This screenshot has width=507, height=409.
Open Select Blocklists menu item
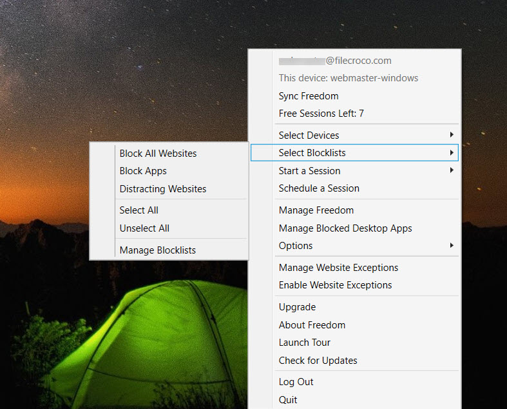click(x=354, y=152)
